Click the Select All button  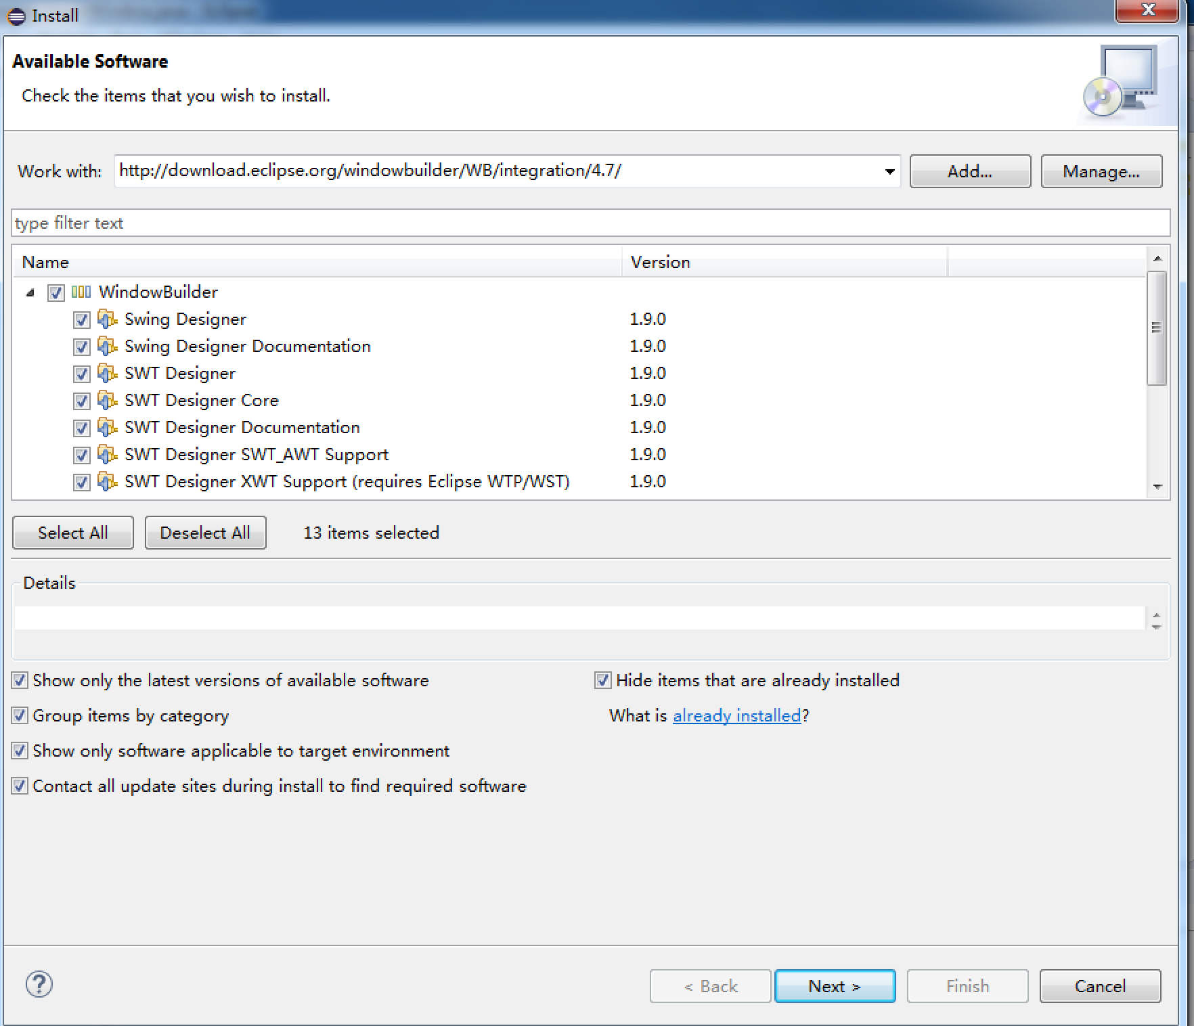pyautogui.click(x=73, y=533)
